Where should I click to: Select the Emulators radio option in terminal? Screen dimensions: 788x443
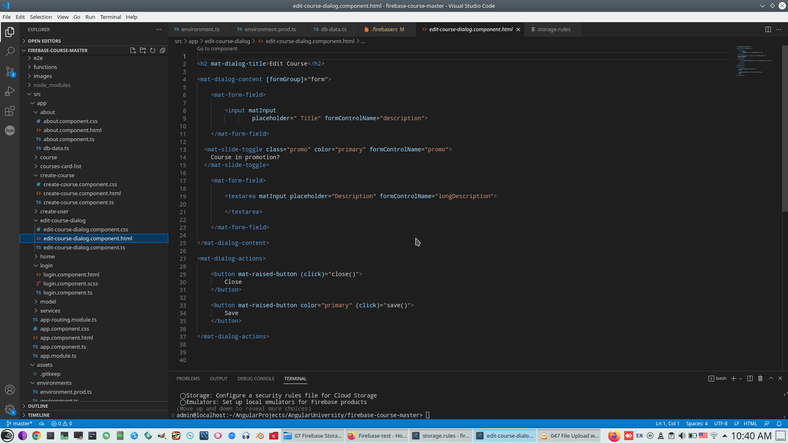[183, 402]
